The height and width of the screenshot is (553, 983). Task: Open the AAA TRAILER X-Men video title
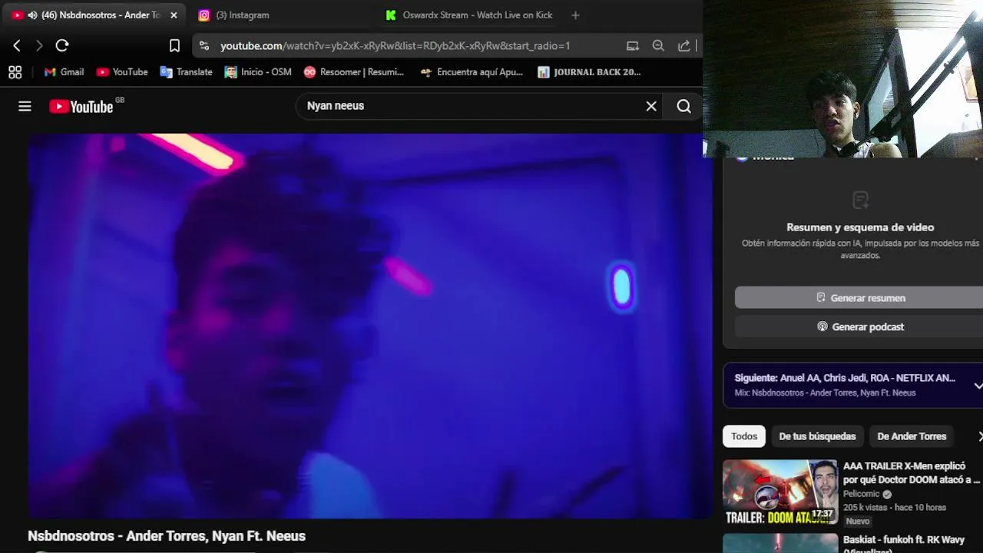coord(912,472)
